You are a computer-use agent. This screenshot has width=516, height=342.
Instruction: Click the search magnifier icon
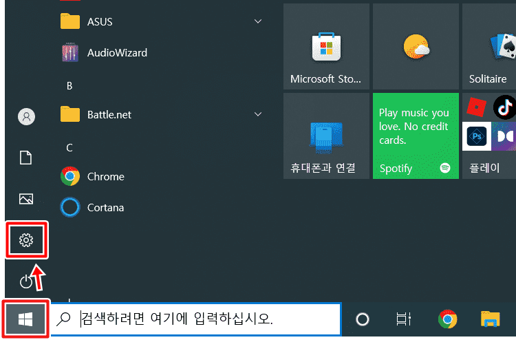pyautogui.click(x=63, y=319)
